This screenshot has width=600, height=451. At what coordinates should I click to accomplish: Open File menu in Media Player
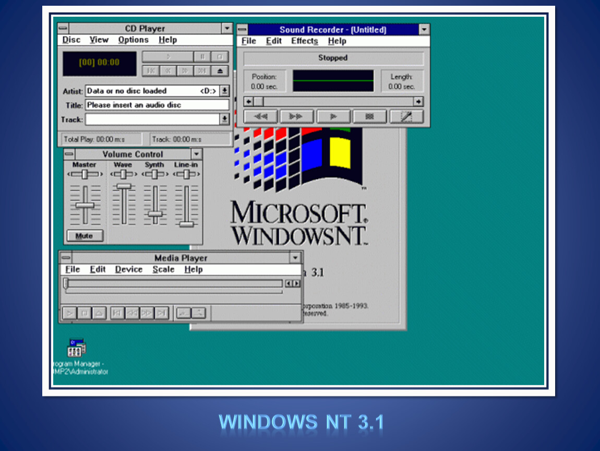tap(73, 269)
